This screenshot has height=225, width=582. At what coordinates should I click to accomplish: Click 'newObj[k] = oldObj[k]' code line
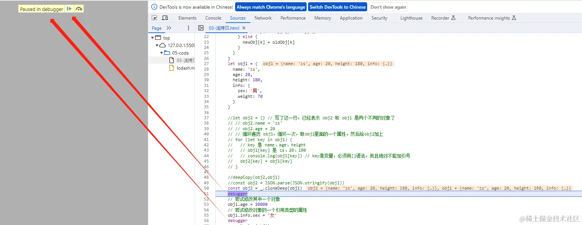click(x=269, y=42)
